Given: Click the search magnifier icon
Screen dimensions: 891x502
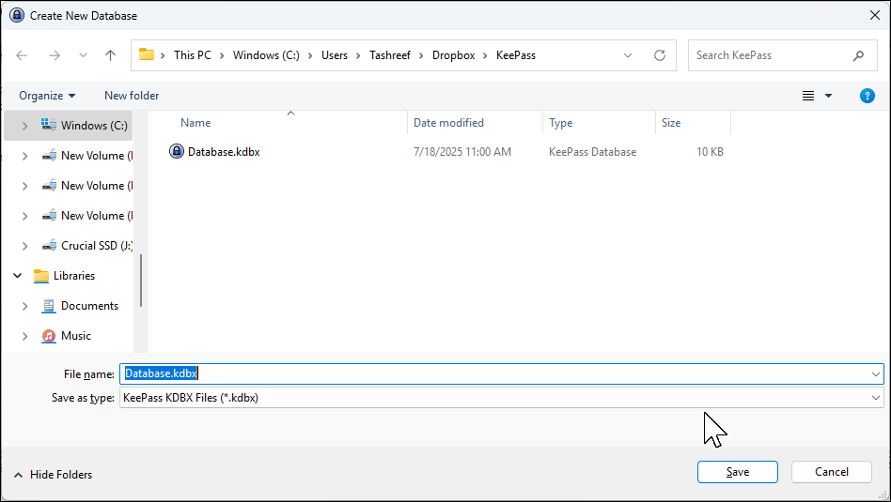Looking at the screenshot, I should [x=858, y=55].
